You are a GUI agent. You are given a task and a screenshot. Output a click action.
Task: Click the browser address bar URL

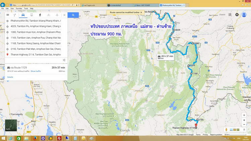pos(41,5)
